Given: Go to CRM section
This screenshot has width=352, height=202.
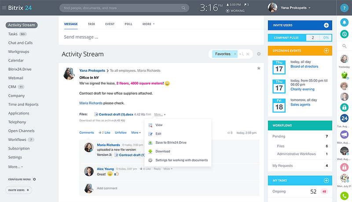Looking at the screenshot, I should [x=12, y=87].
